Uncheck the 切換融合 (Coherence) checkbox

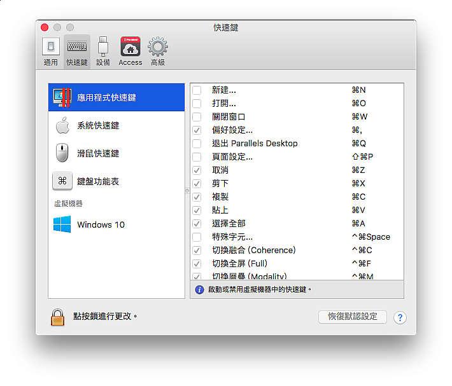[197, 250]
